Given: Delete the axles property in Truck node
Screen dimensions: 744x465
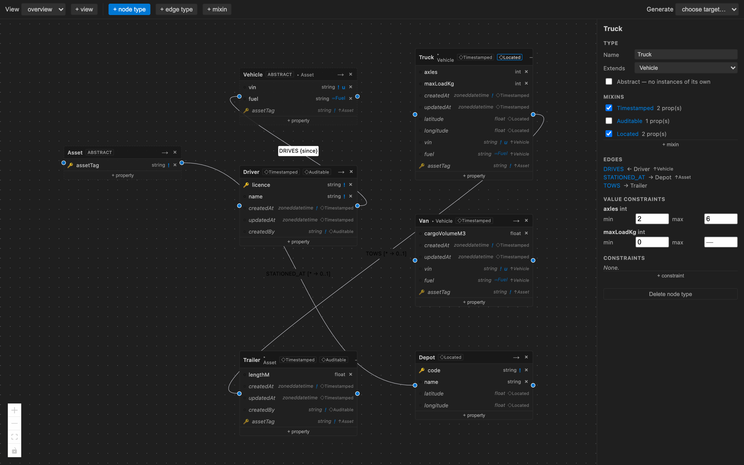Looking at the screenshot, I should (x=526, y=72).
